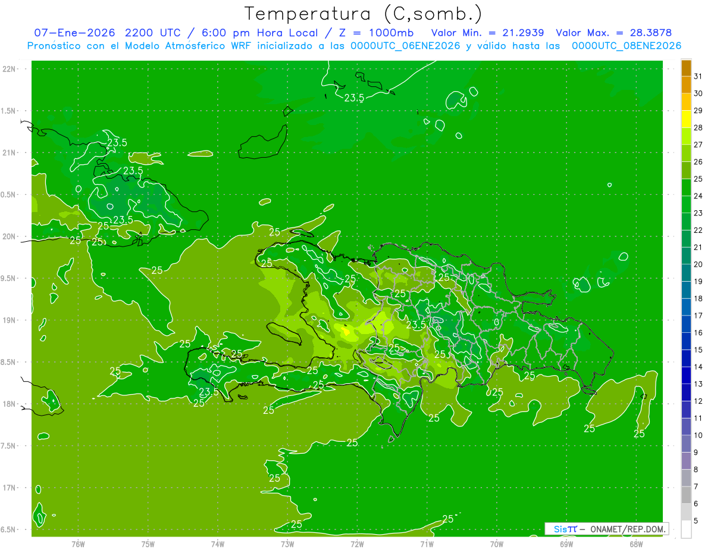Click the color bar label "9"

(696, 453)
